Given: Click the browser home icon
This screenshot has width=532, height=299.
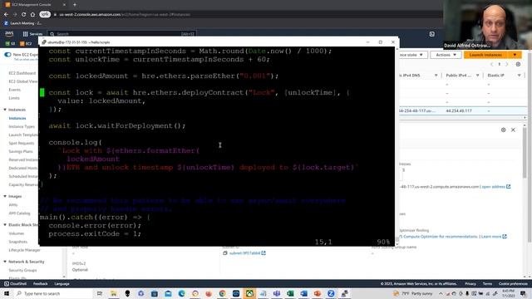Looking at the screenshot, I should [32, 15].
